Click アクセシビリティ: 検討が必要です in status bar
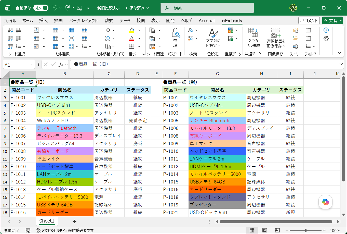The width and height of the screenshot is (347, 234). click(65, 230)
